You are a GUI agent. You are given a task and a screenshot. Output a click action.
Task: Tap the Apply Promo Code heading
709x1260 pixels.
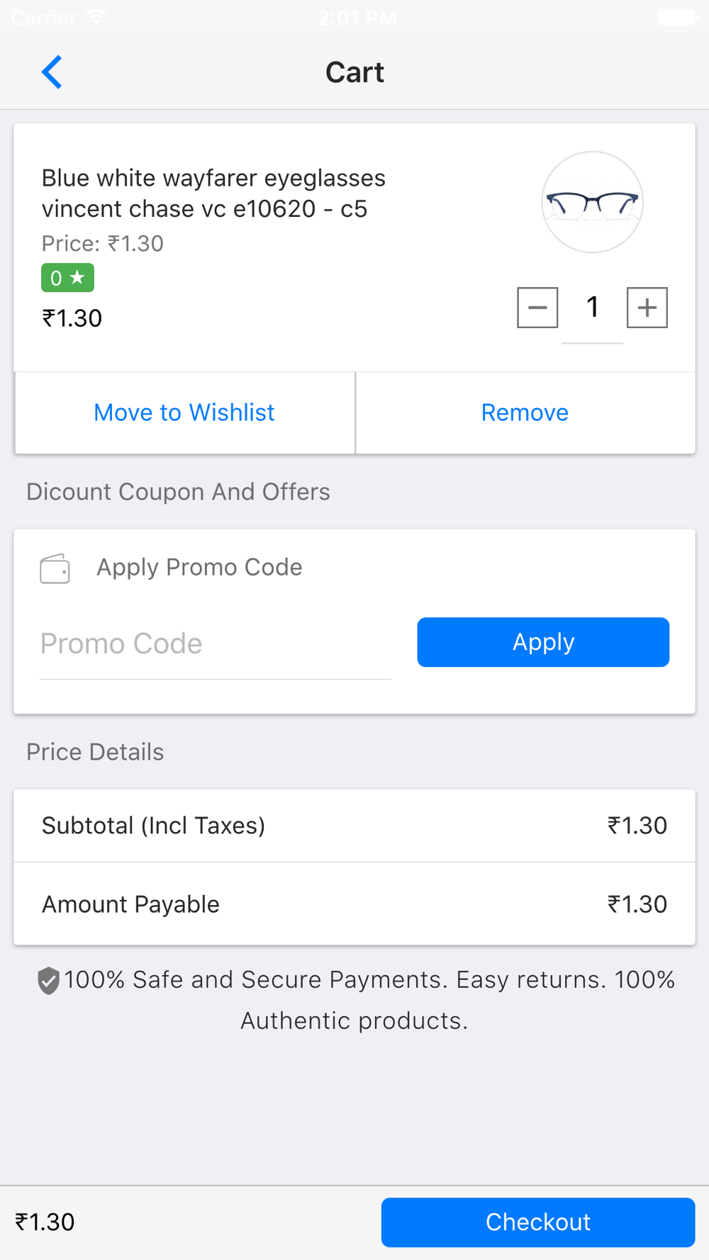tap(199, 567)
